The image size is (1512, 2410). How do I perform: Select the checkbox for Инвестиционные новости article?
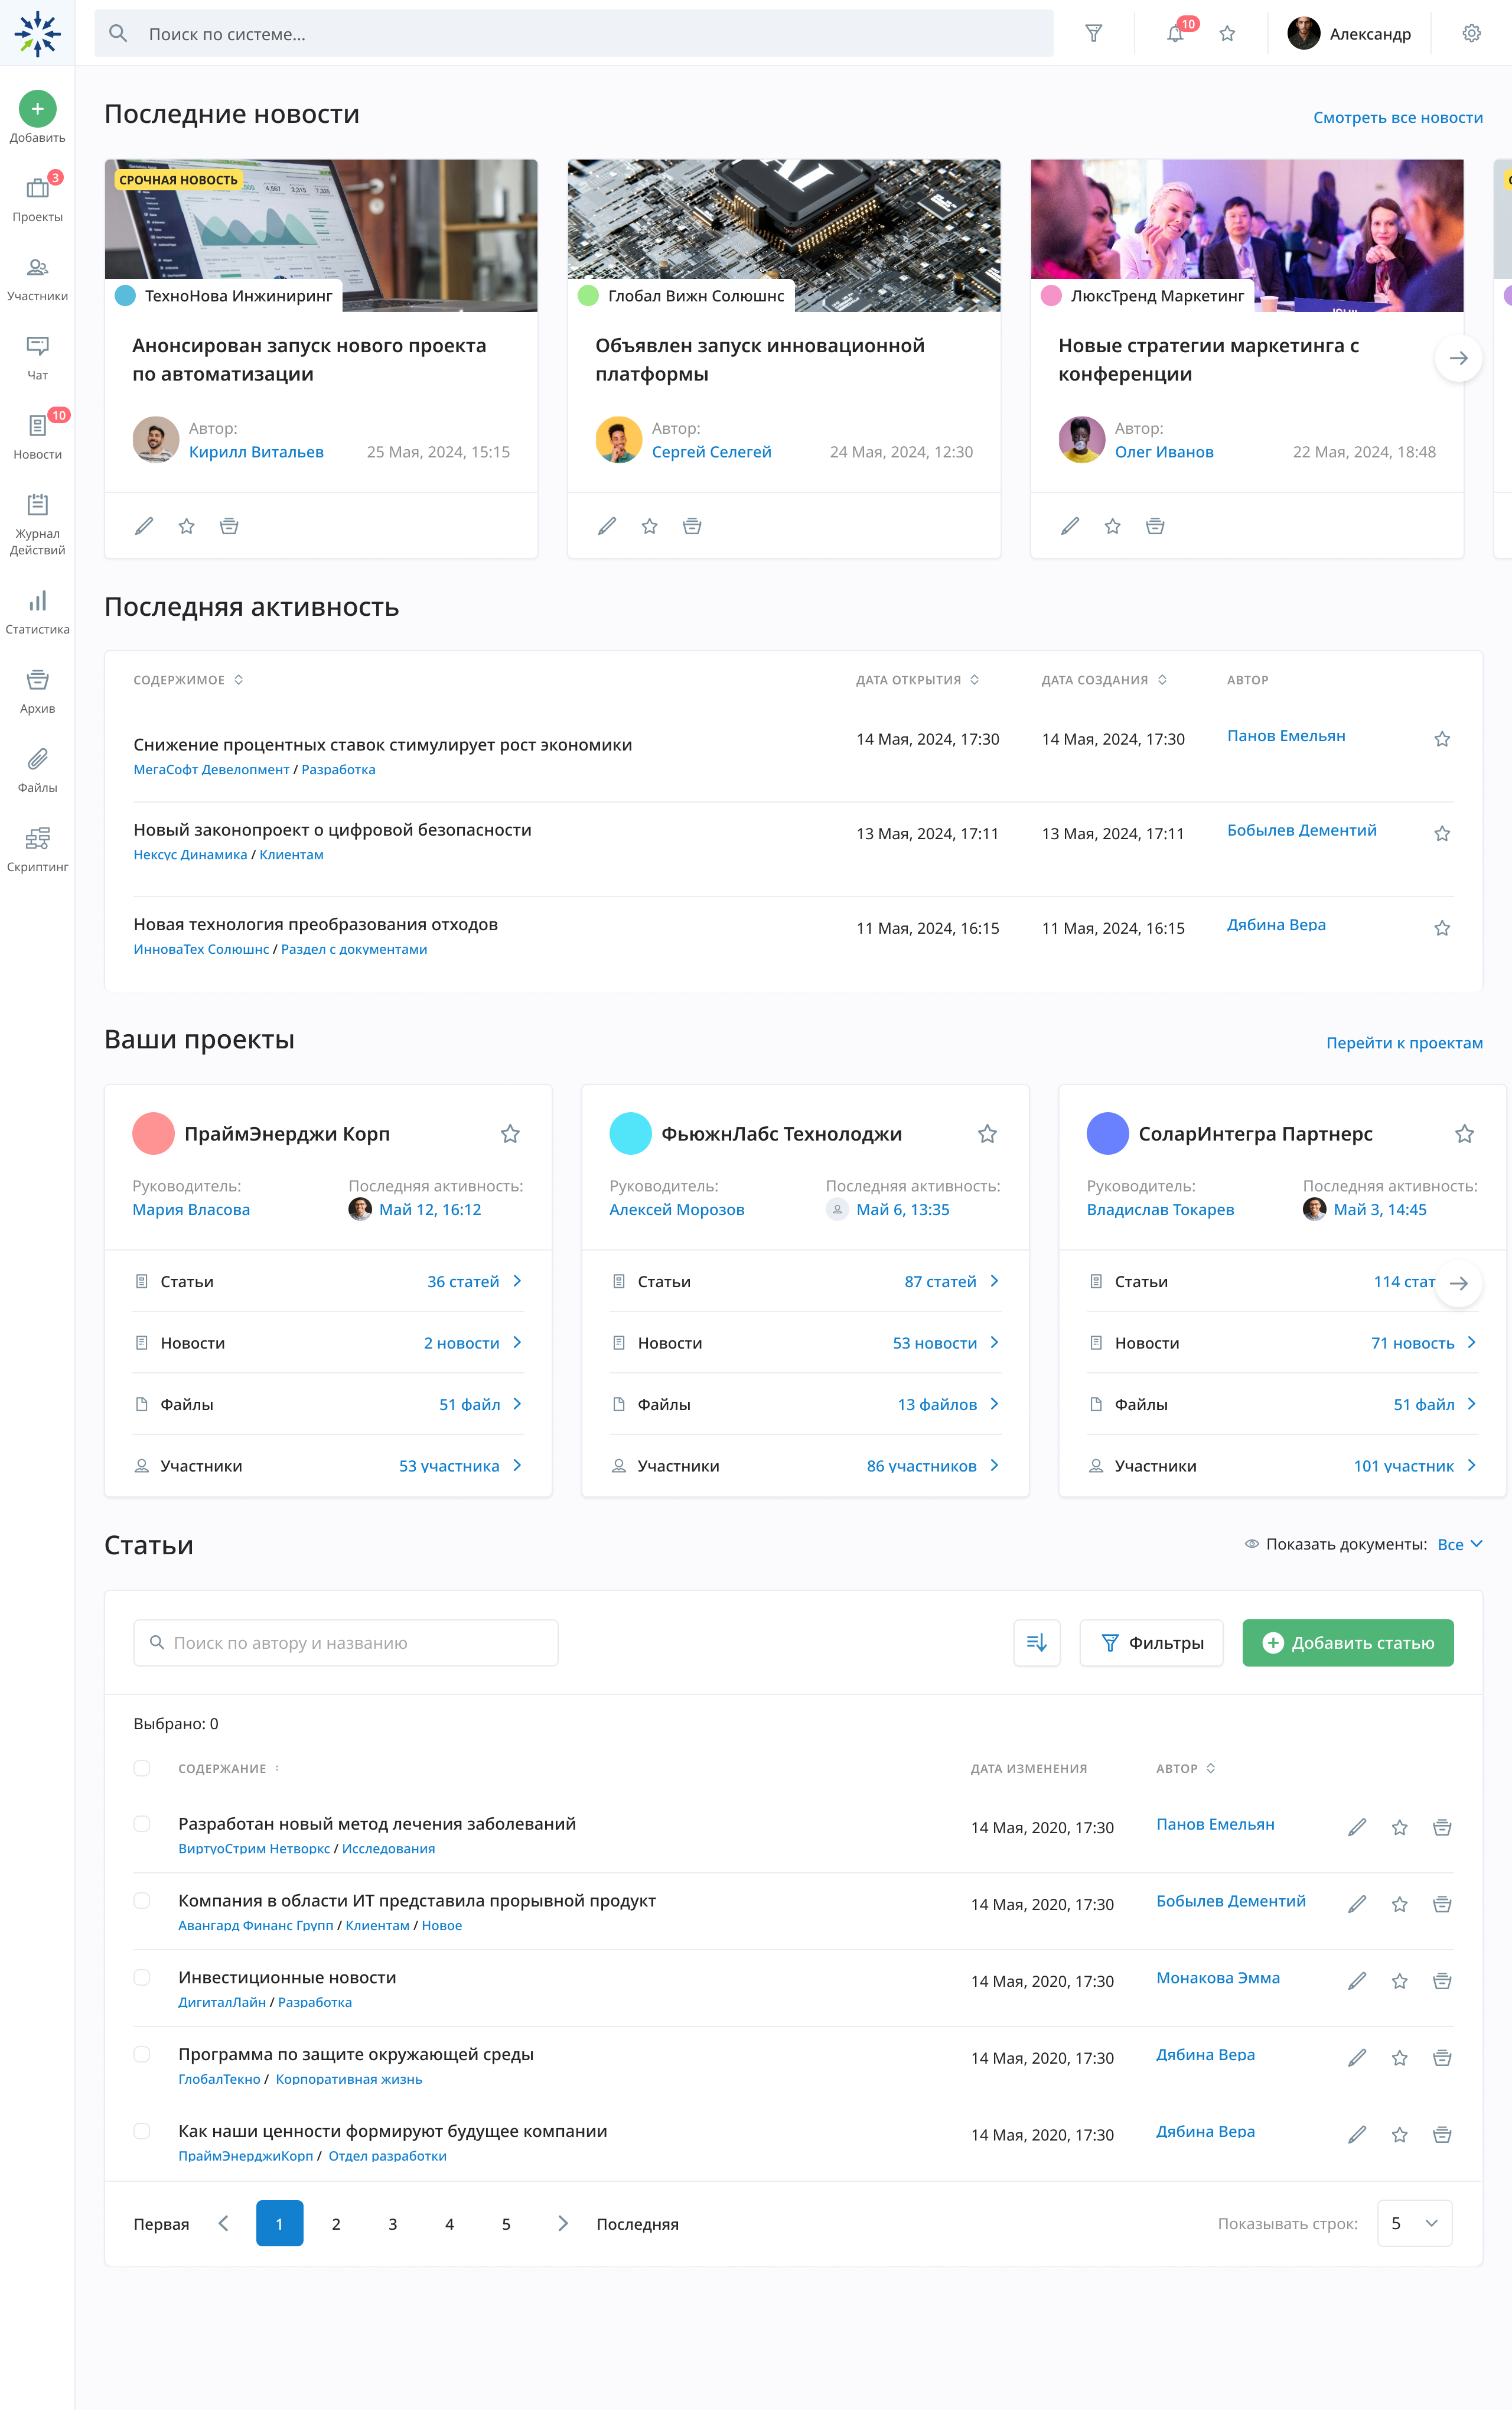[x=142, y=1976]
